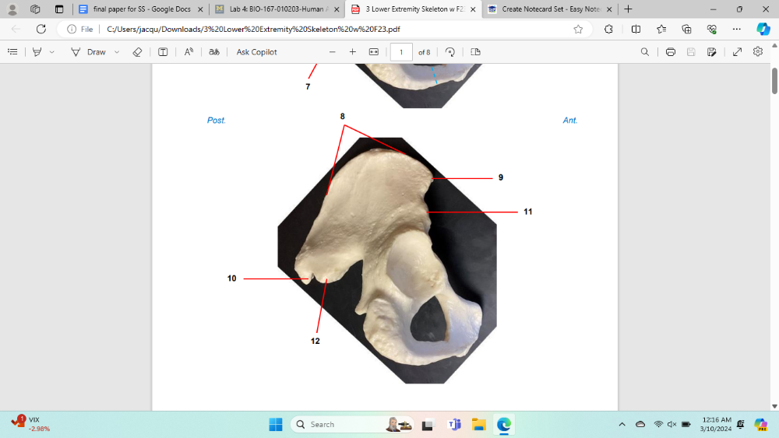
Task: Click the Fit to width icon
Action: (373, 52)
